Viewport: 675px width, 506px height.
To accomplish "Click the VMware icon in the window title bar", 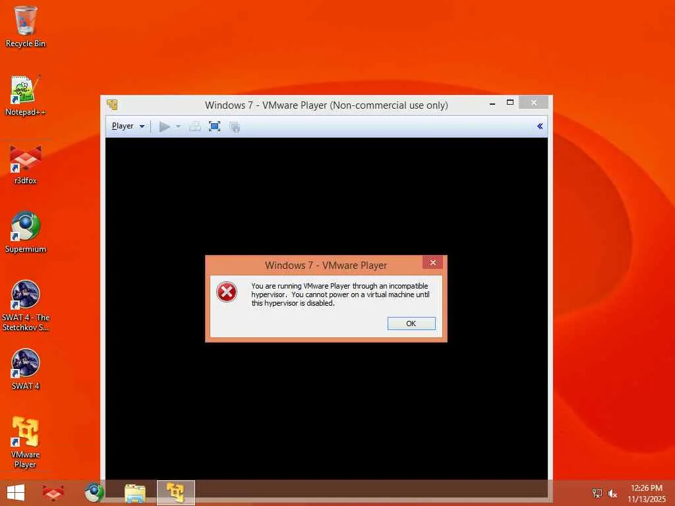I will tap(112, 105).
